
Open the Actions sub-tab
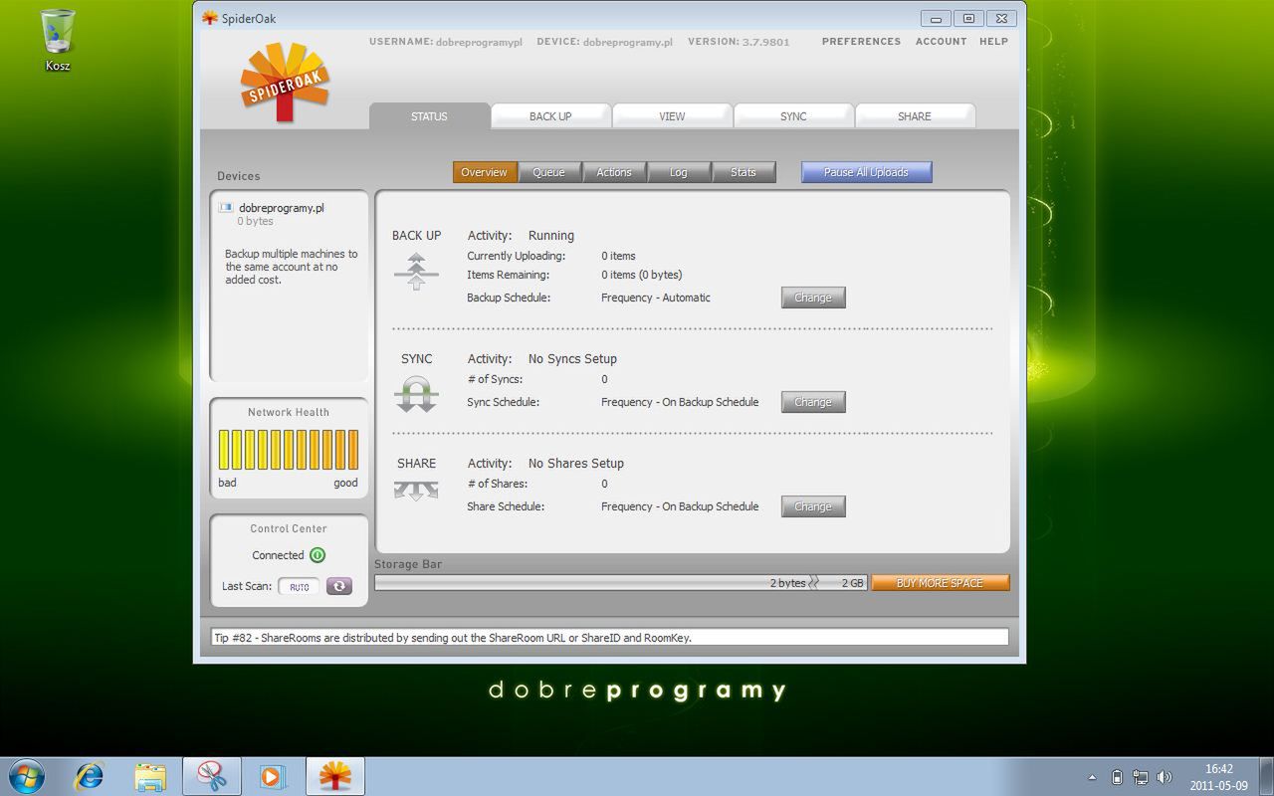(614, 172)
